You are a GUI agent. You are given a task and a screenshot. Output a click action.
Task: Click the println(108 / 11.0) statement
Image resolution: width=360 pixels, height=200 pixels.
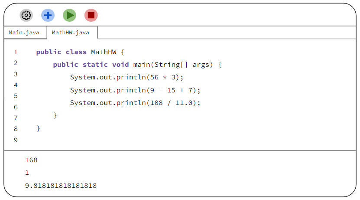[x=135, y=103]
